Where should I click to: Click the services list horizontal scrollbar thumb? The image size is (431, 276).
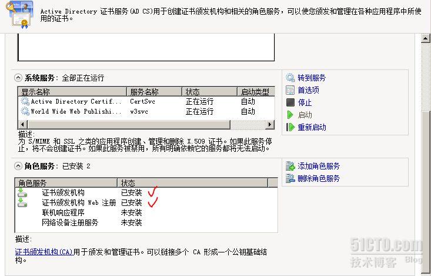128,125
